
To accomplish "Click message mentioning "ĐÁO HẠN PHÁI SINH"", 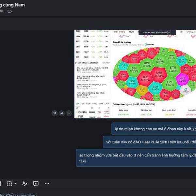I will pyautogui.click(x=149, y=142).
